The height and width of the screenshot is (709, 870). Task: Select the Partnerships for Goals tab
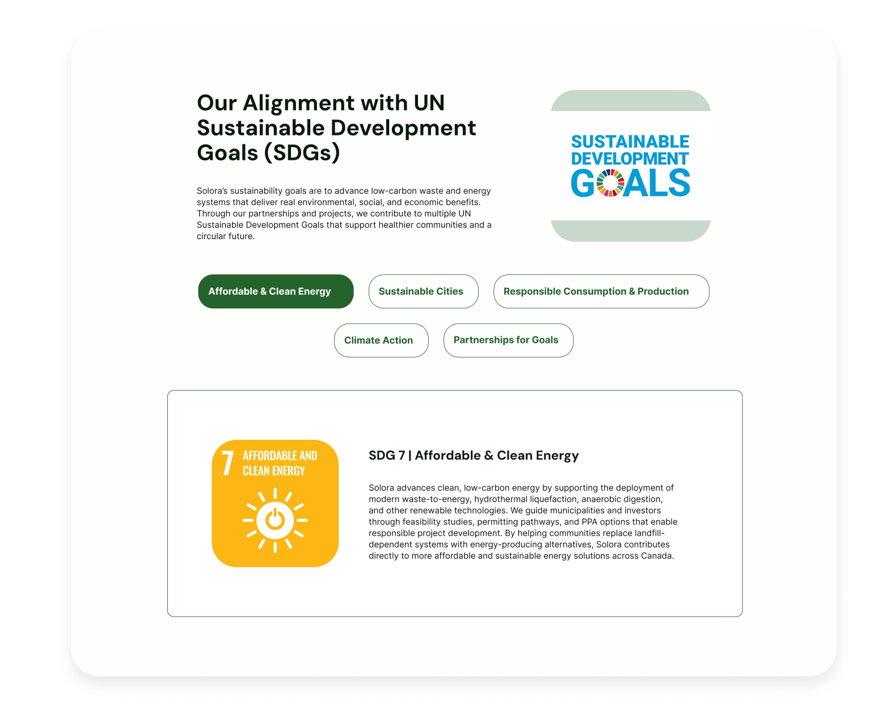508,340
